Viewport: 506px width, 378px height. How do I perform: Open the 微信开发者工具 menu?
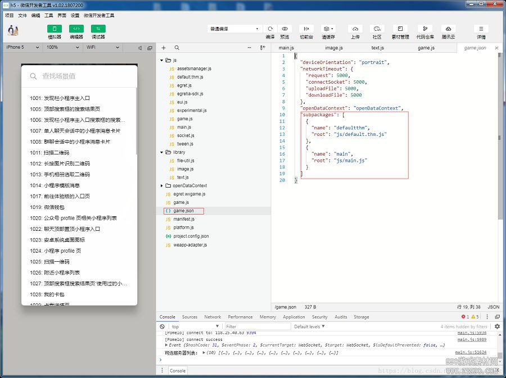(99, 16)
